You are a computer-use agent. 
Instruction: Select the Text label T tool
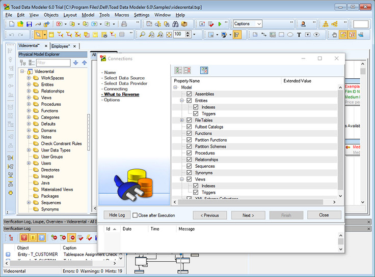tap(299, 35)
